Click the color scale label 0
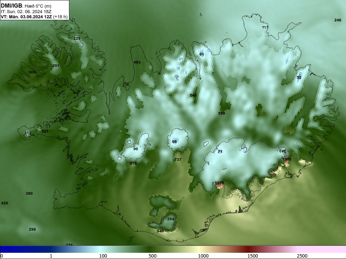Viewport: 346px width, 259px height. click(x=2, y=256)
